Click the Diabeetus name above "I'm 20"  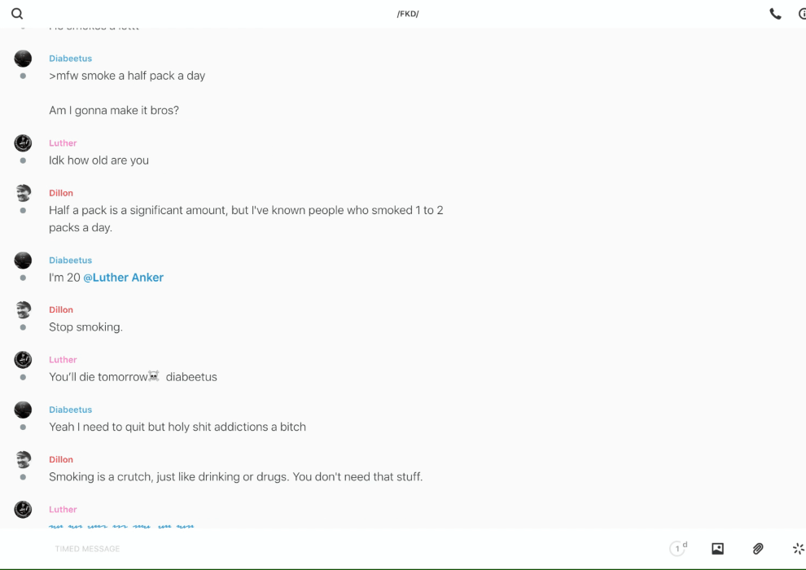click(x=70, y=261)
